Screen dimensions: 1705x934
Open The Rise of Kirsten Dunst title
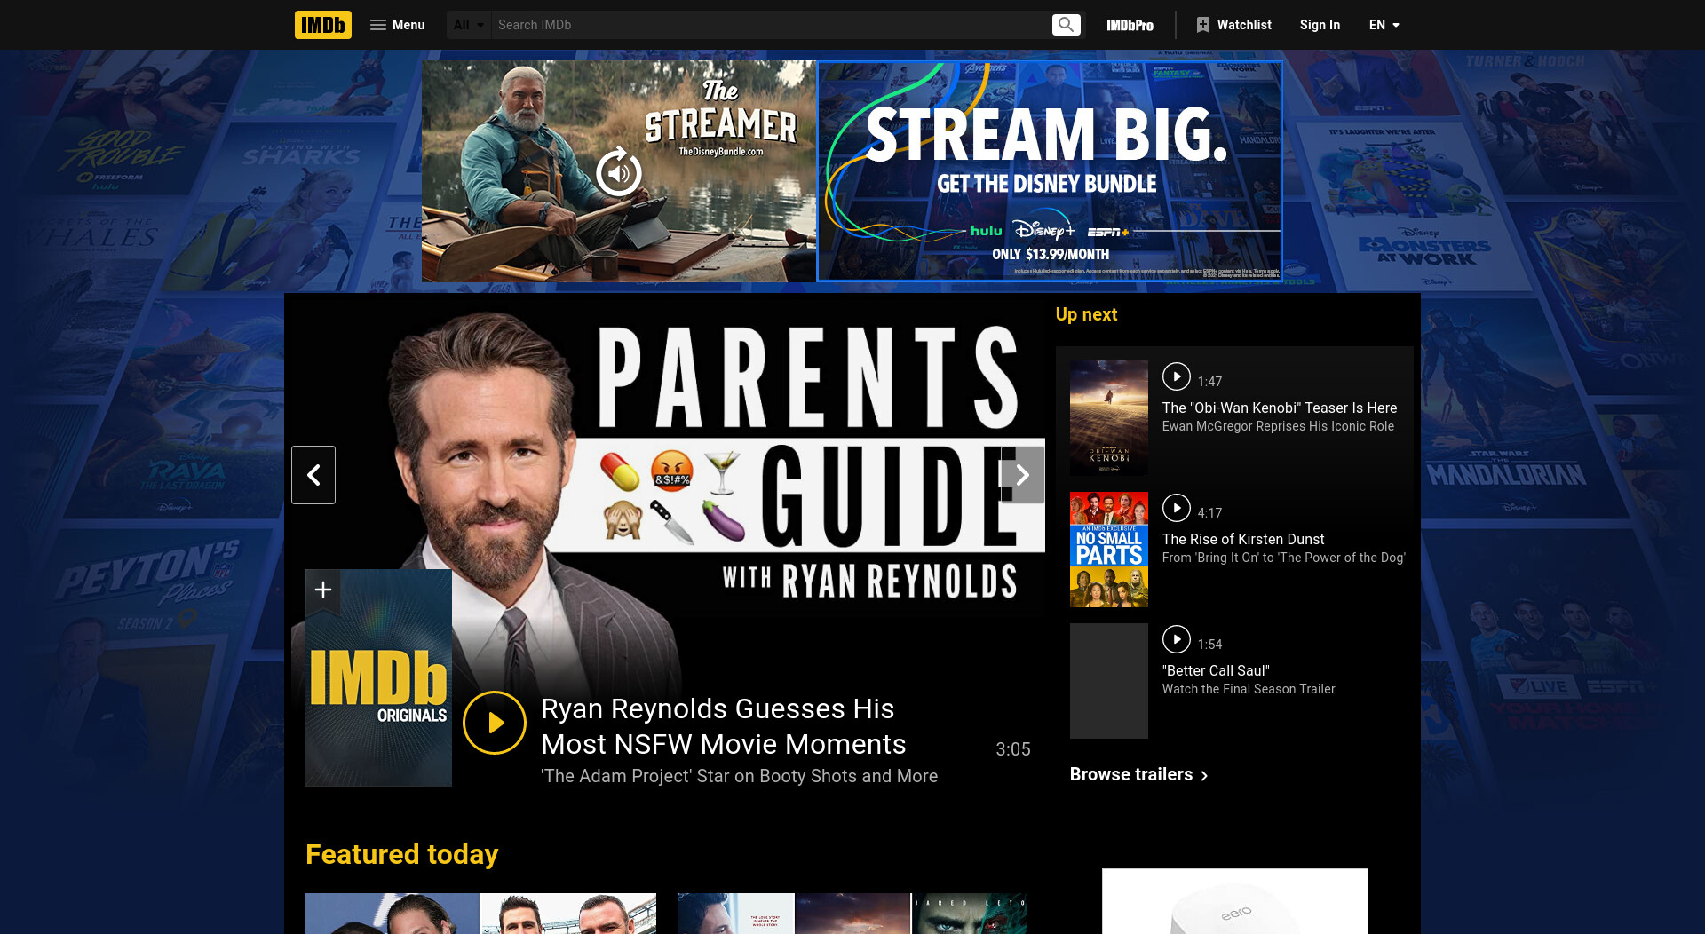tap(1242, 539)
